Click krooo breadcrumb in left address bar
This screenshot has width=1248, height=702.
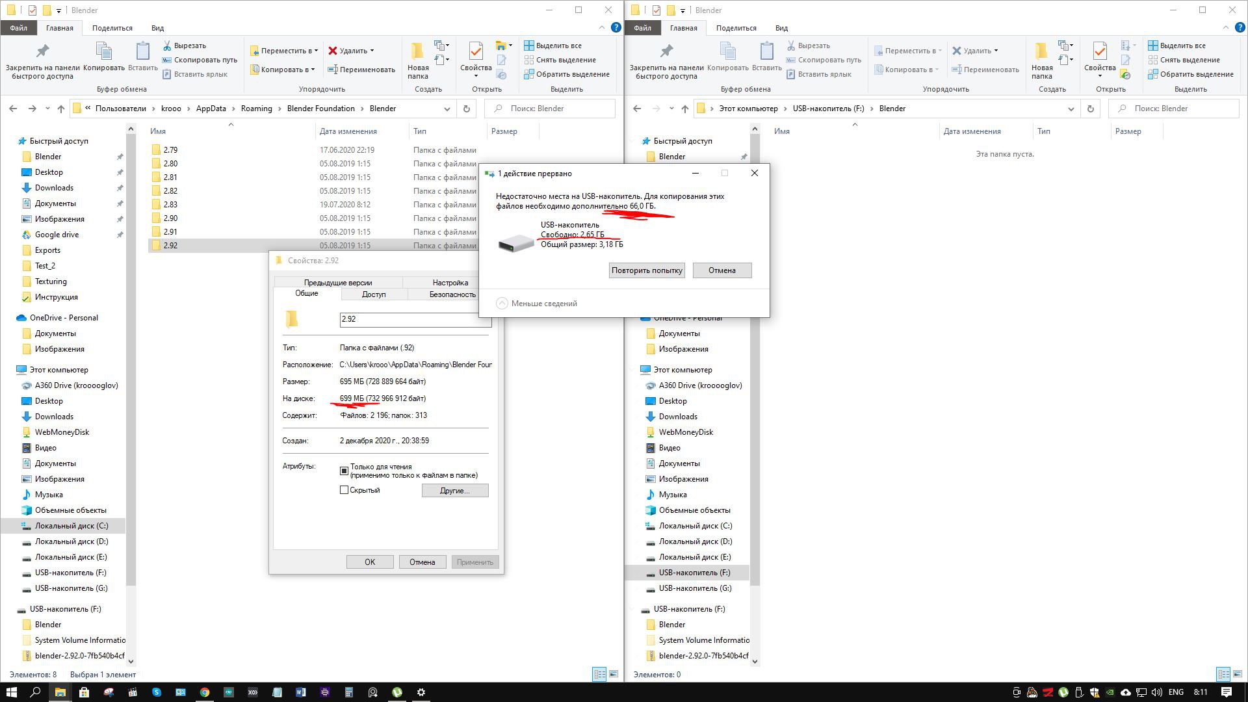(171, 109)
